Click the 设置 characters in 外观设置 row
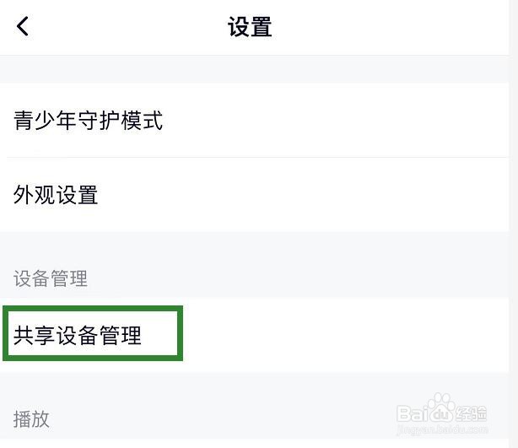The height and width of the screenshot is (448, 518). pos(78,195)
